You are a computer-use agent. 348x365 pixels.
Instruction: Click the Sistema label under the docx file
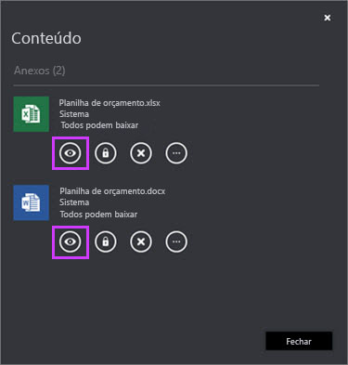point(74,202)
